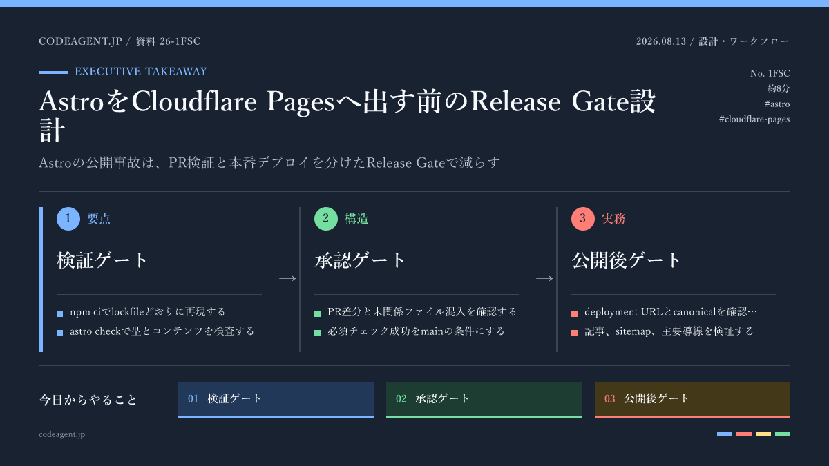Click the green number 2 circle badge
Image resolution: width=829 pixels, height=466 pixels.
[325, 219]
